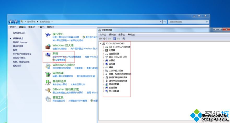Click the Back arrow in Device Manager toolbar

pyautogui.click(x=100, y=39)
